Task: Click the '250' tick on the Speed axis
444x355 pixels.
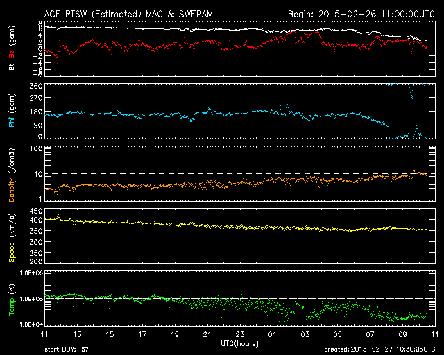Action: (x=36, y=253)
